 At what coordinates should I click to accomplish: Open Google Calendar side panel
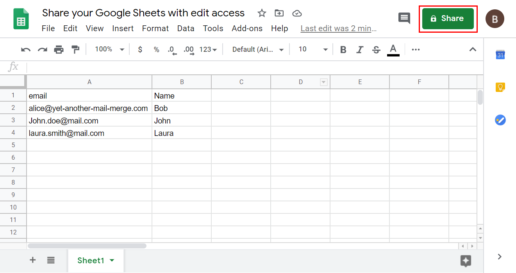tap(500, 55)
